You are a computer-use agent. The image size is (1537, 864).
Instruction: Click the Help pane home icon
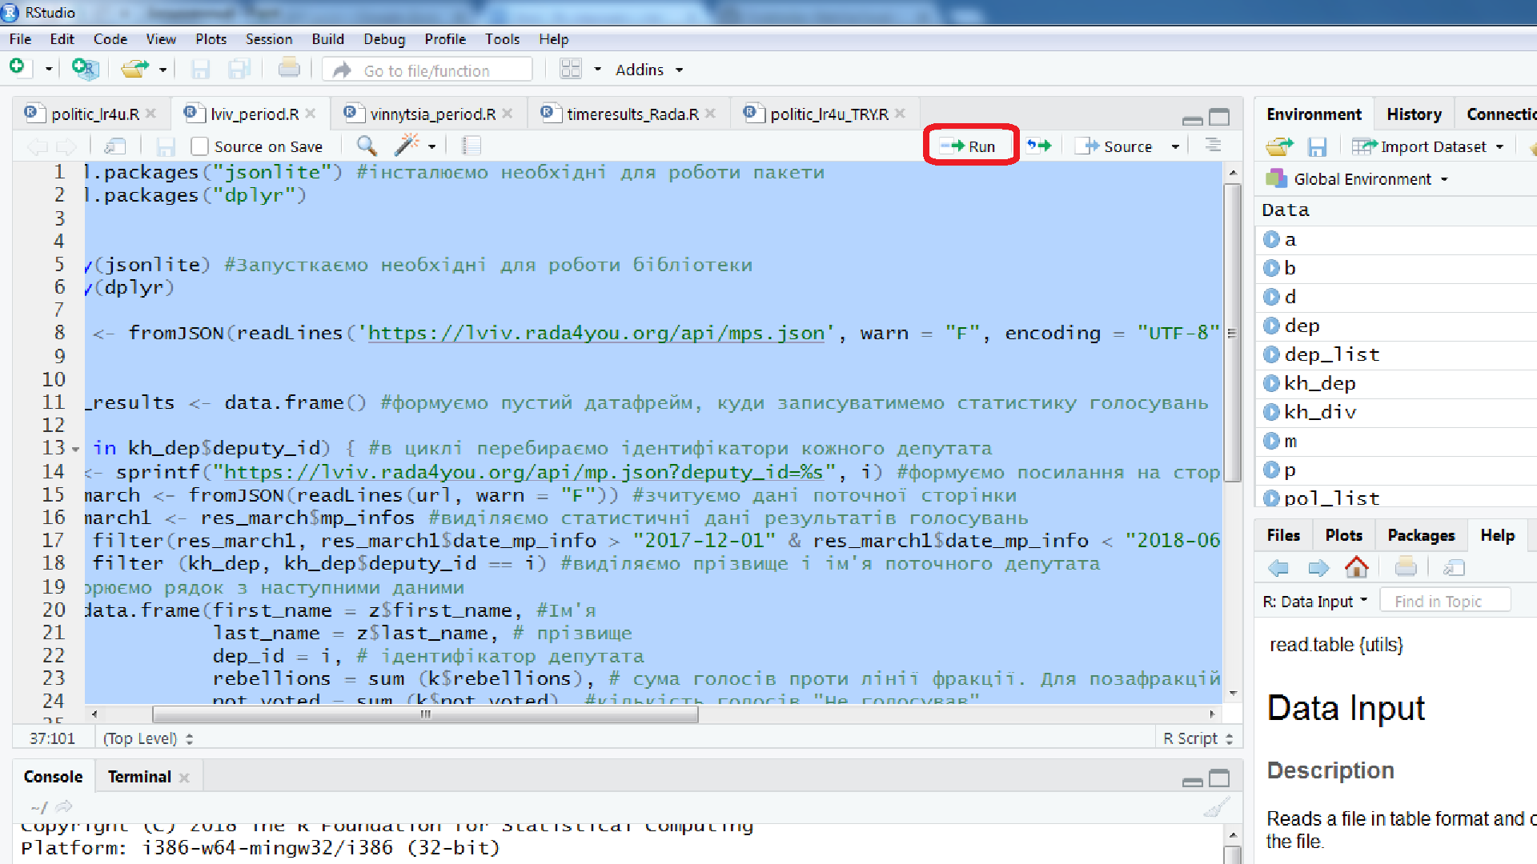coord(1356,568)
